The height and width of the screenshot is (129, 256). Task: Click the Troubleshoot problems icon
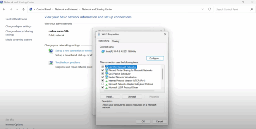pos(51,63)
